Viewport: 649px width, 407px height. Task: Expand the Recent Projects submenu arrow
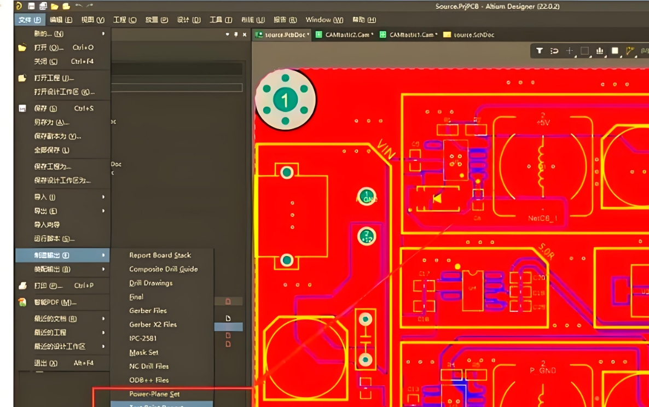[x=103, y=333]
